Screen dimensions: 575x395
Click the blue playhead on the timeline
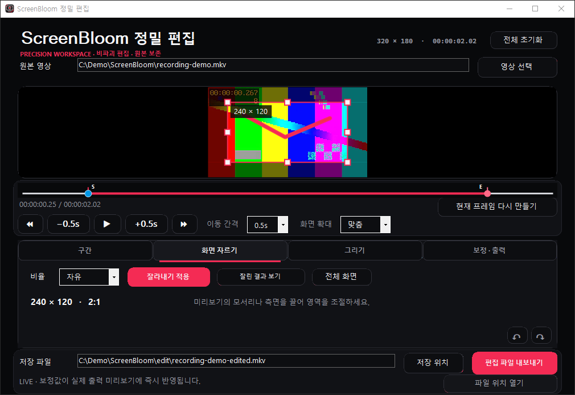(x=88, y=193)
